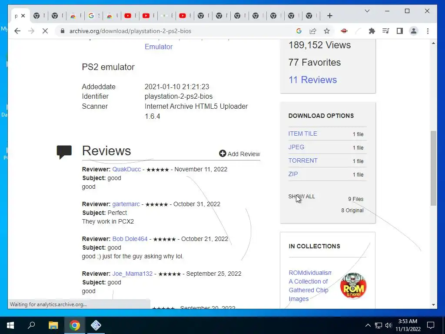Go back to the previous page

[17, 31]
